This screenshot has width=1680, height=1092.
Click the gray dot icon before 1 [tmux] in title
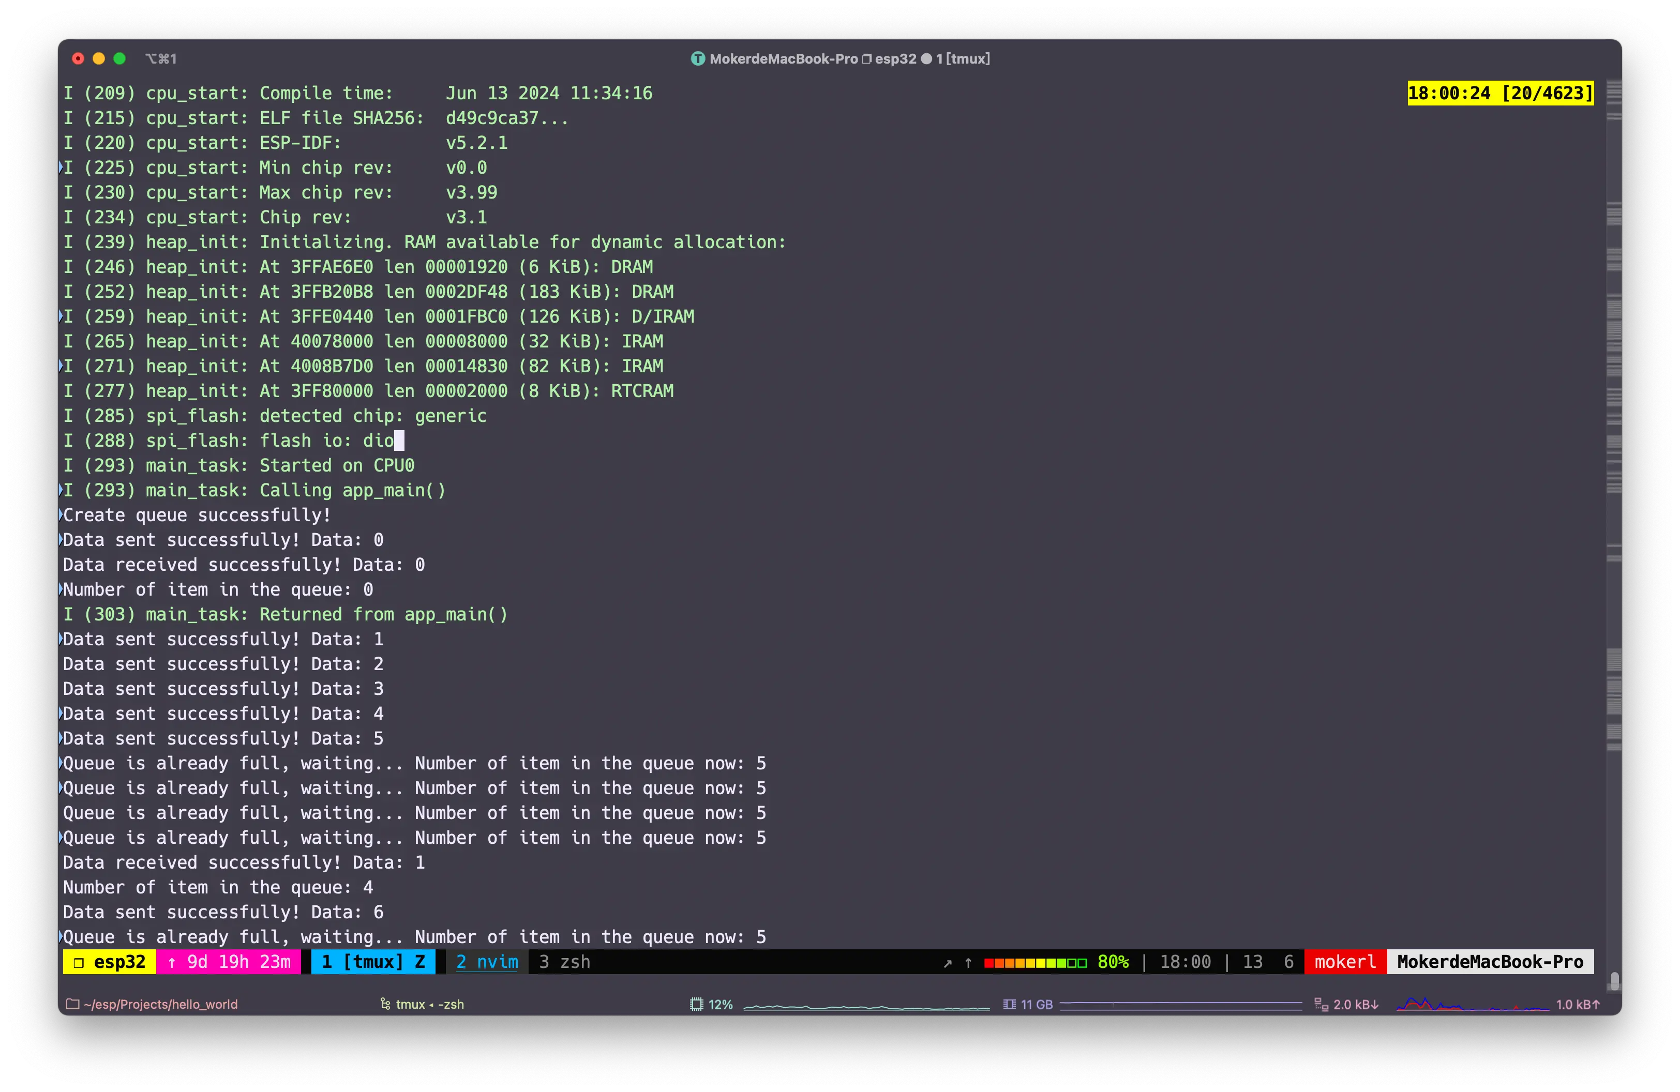pos(927,58)
